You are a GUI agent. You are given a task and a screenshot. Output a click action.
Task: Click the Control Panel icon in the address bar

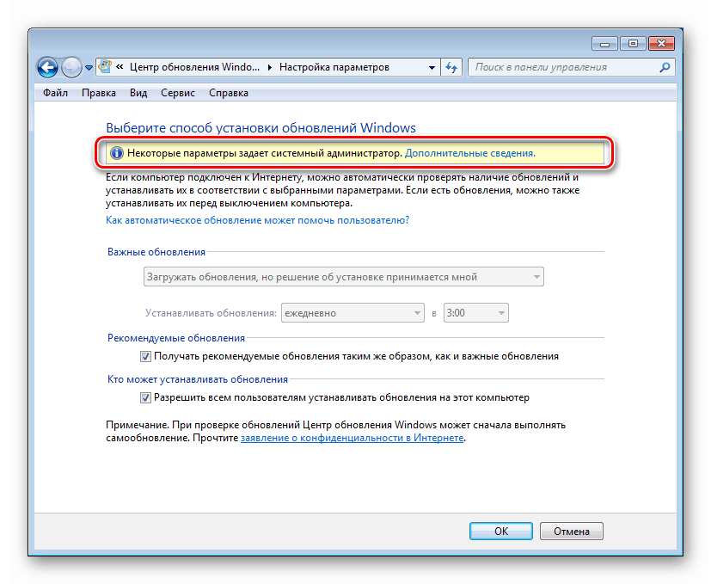point(104,66)
